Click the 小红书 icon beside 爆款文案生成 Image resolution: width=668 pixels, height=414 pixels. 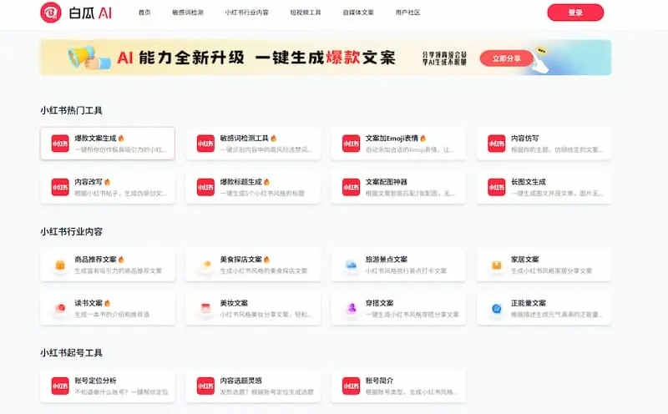tap(60, 144)
